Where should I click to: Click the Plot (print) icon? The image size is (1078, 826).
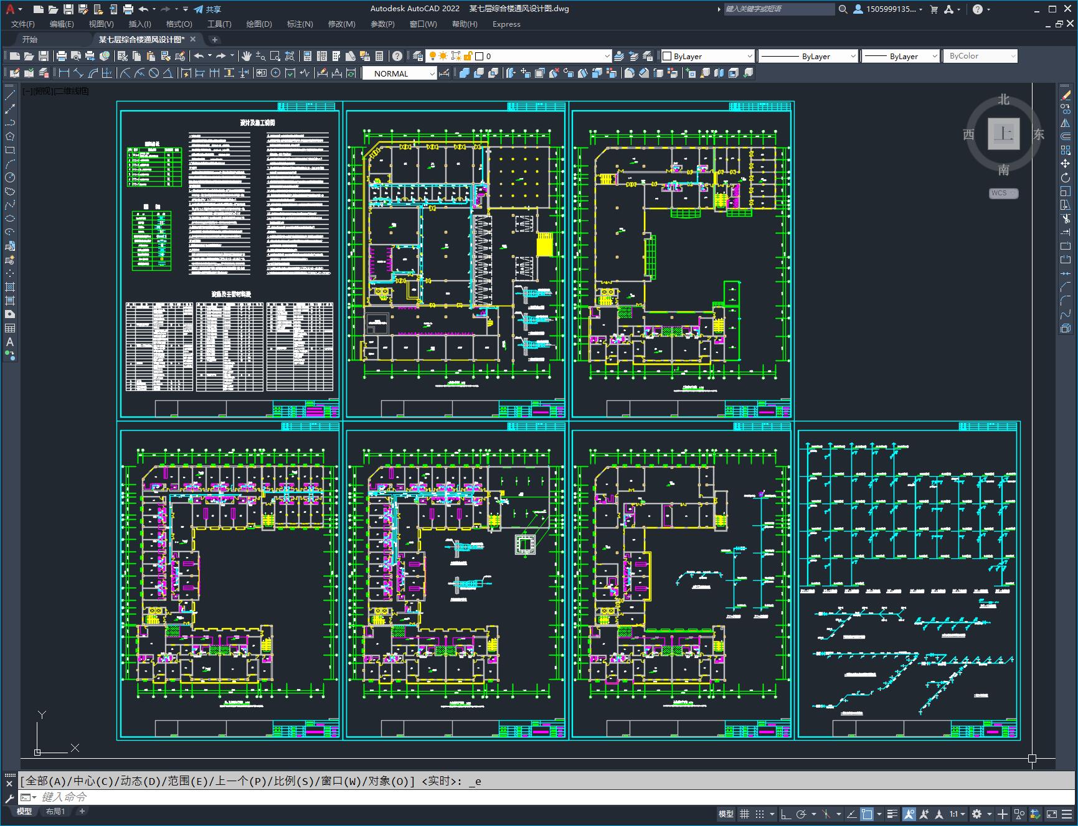point(61,56)
